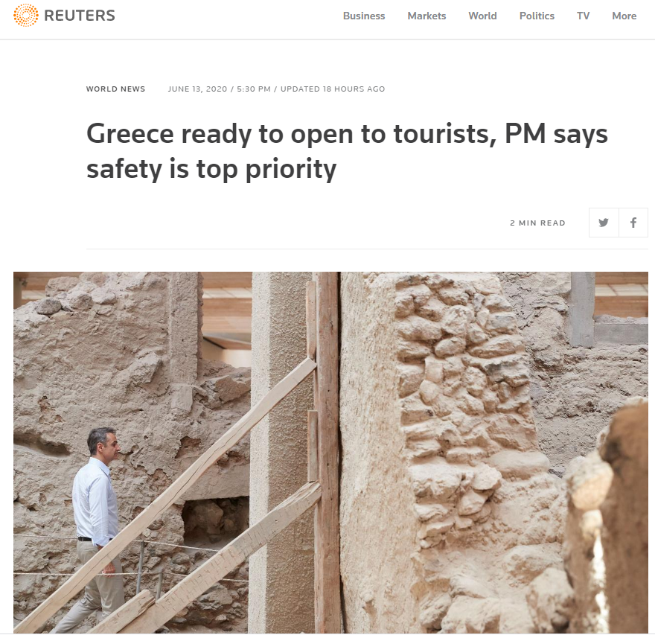Click the REUTERS wordmark text

coord(80,16)
